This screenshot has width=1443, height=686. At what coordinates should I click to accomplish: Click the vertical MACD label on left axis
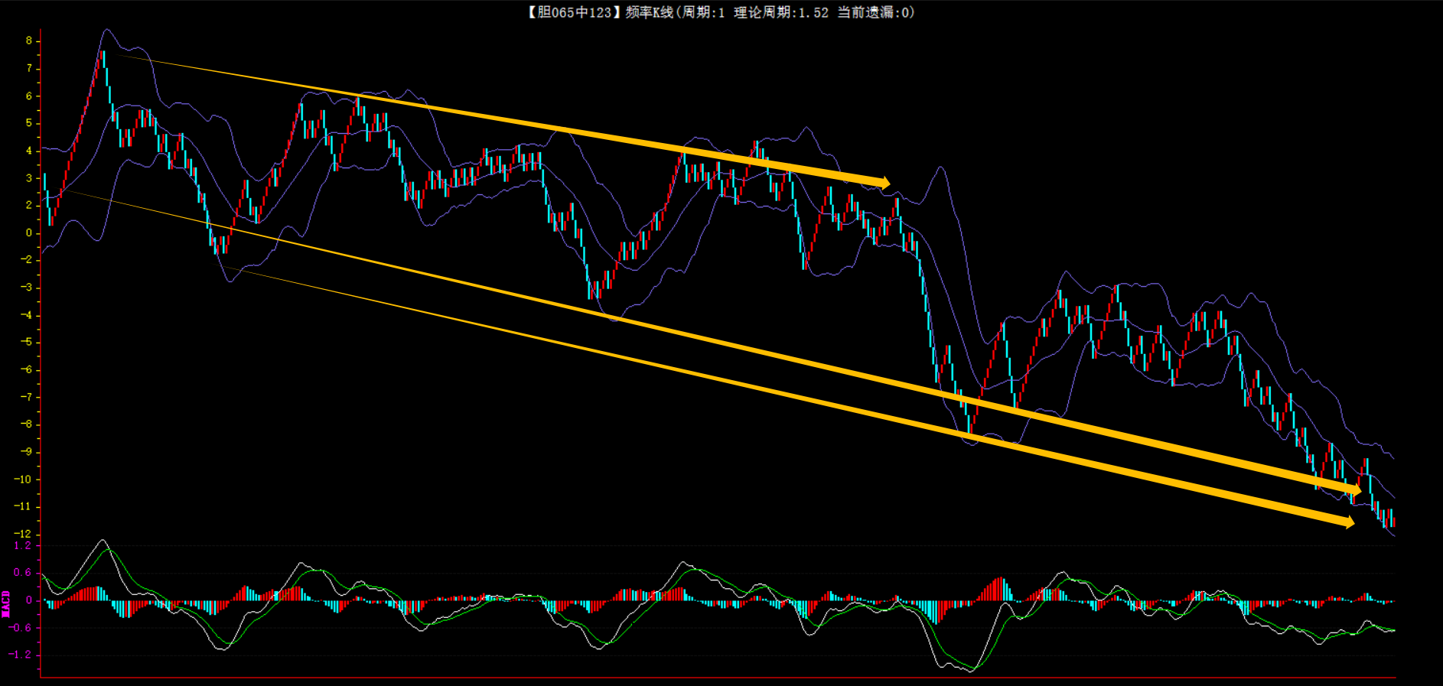click(6, 603)
